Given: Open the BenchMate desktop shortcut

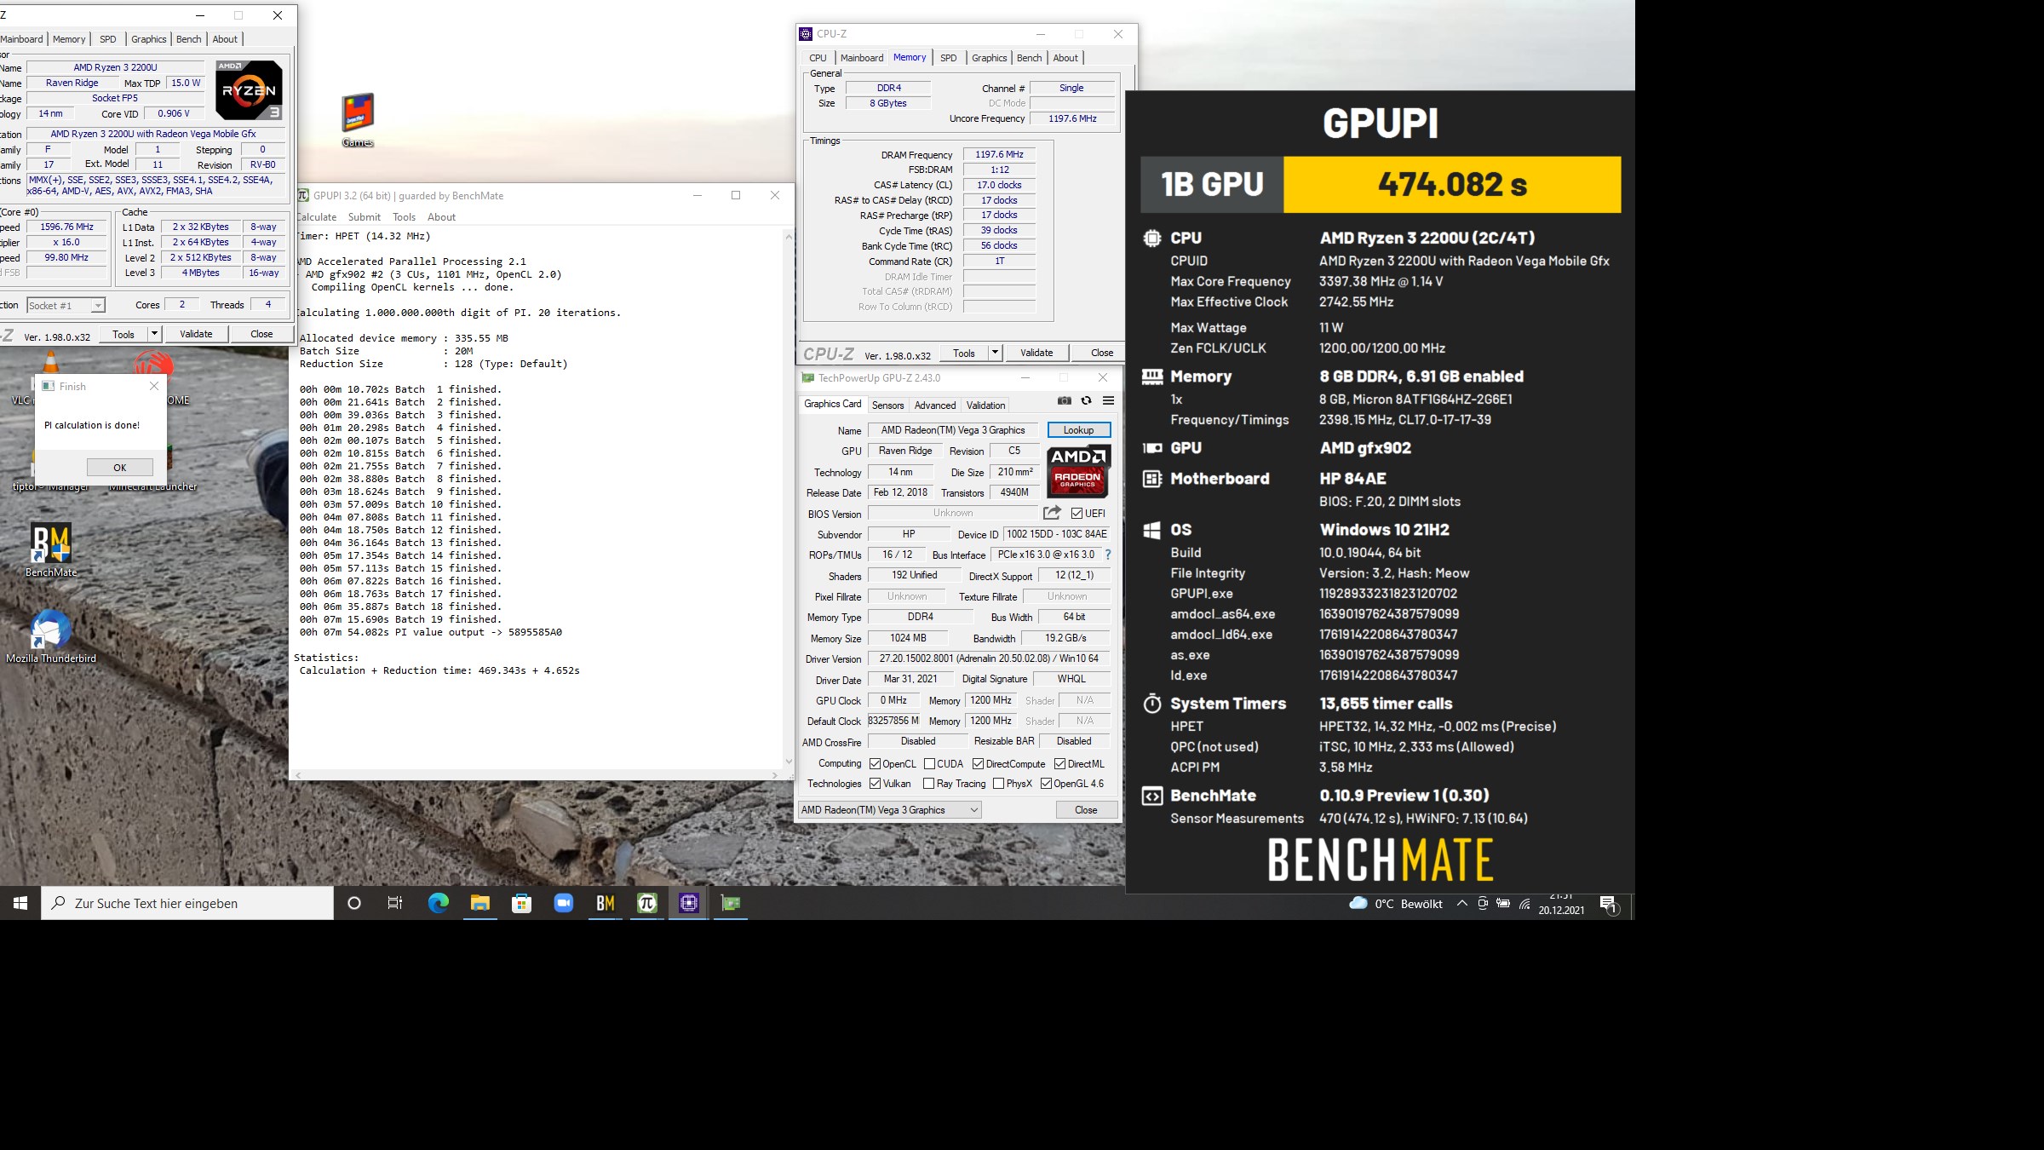Looking at the screenshot, I should 51,551.
